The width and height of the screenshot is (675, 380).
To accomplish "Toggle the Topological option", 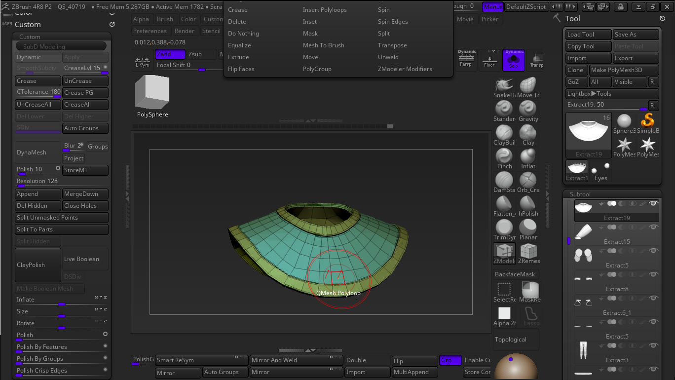I will 516,340.
